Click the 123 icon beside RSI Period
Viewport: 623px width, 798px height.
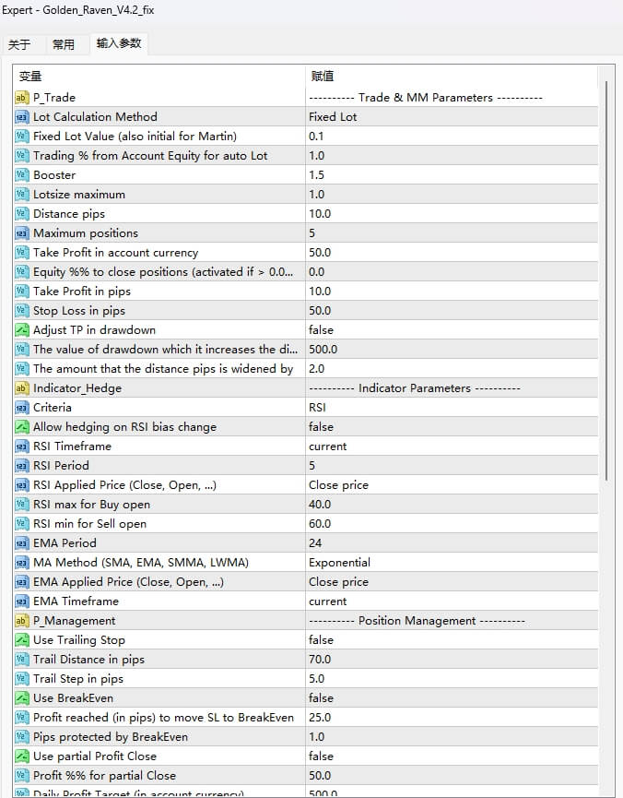click(20, 466)
